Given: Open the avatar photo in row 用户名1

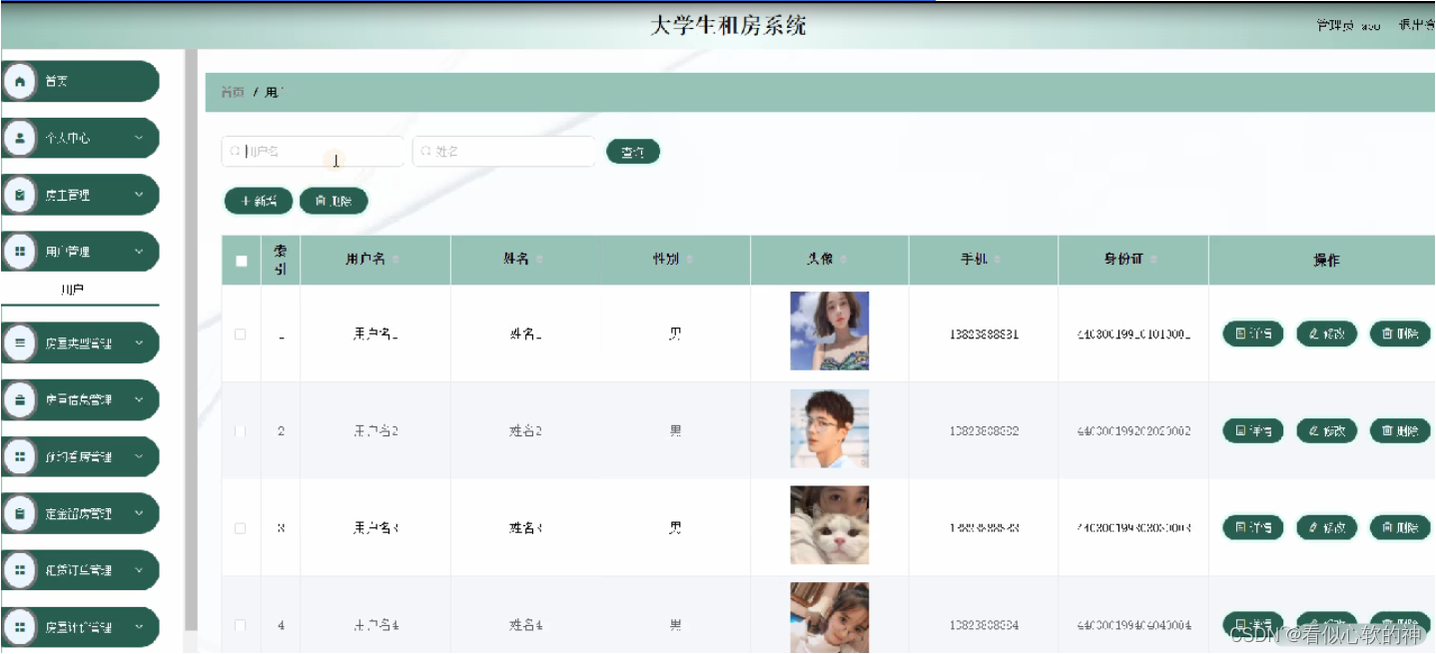Looking at the screenshot, I should (830, 330).
